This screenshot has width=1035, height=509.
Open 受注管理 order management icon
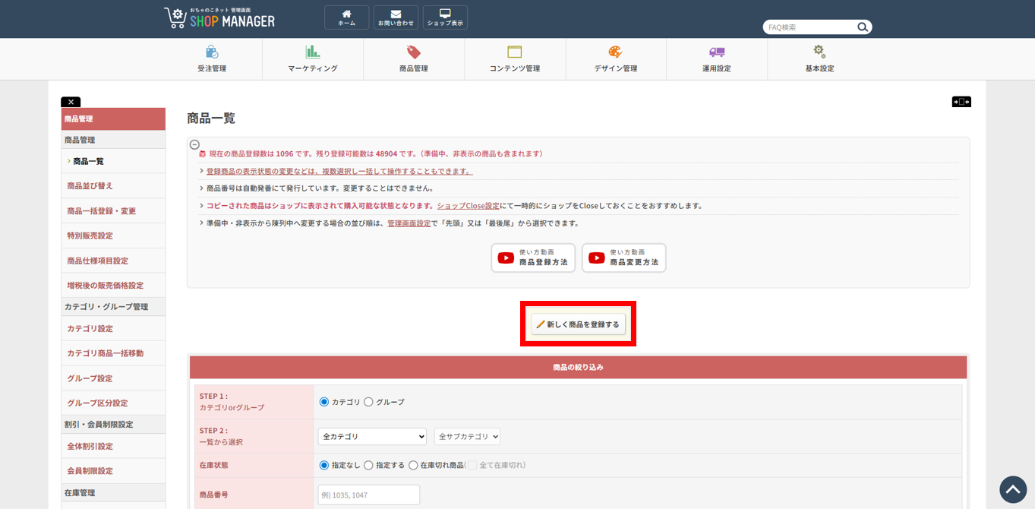(212, 52)
